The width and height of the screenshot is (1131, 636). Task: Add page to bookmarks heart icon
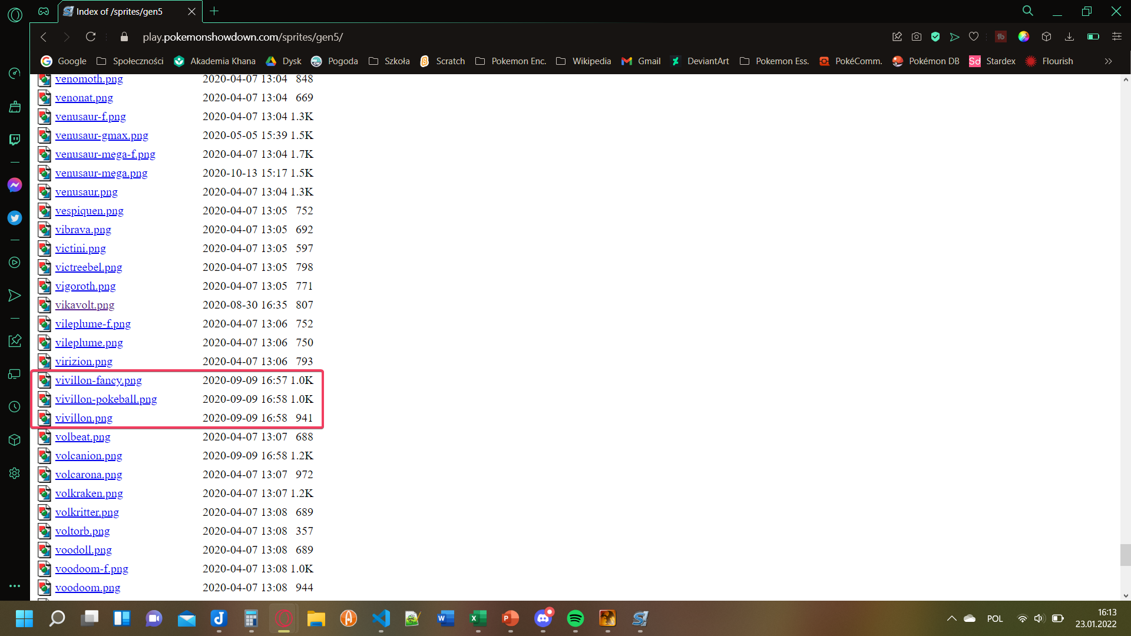pyautogui.click(x=974, y=37)
